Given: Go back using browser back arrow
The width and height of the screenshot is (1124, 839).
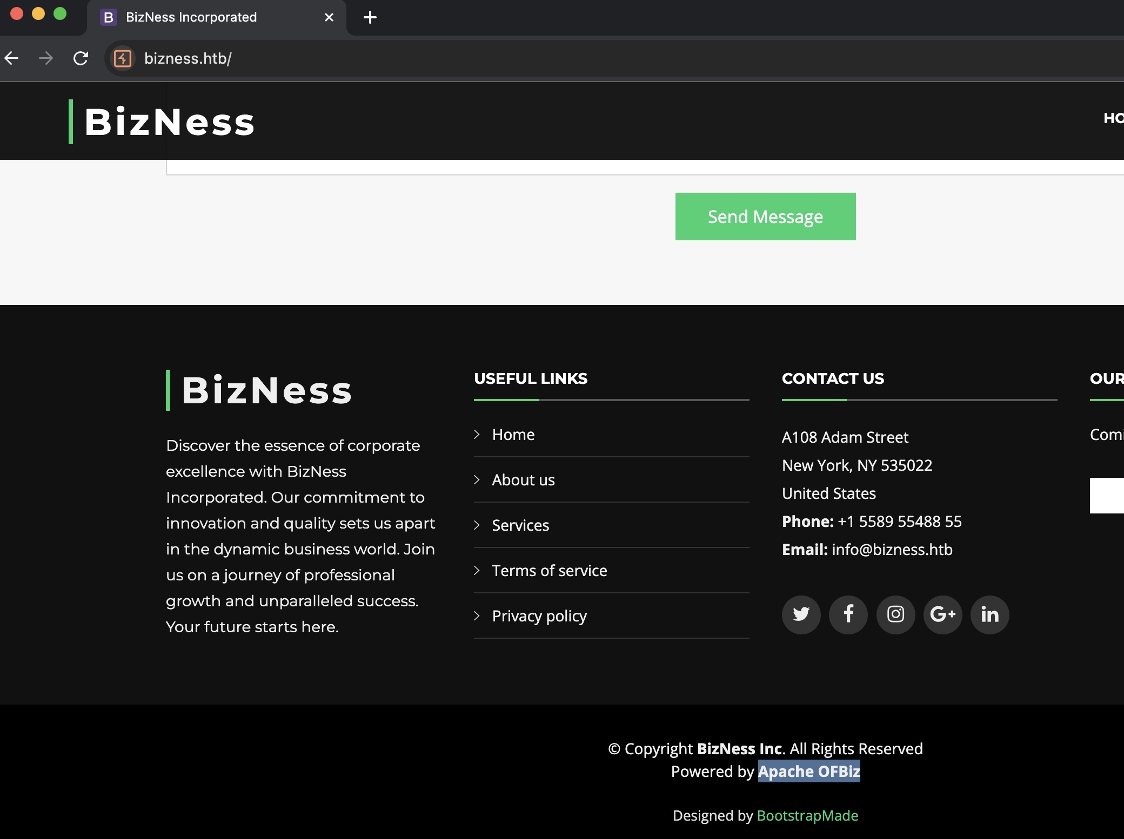Looking at the screenshot, I should (12, 58).
